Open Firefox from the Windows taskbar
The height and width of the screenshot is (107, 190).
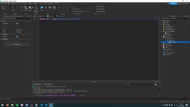[x=7, y=105]
